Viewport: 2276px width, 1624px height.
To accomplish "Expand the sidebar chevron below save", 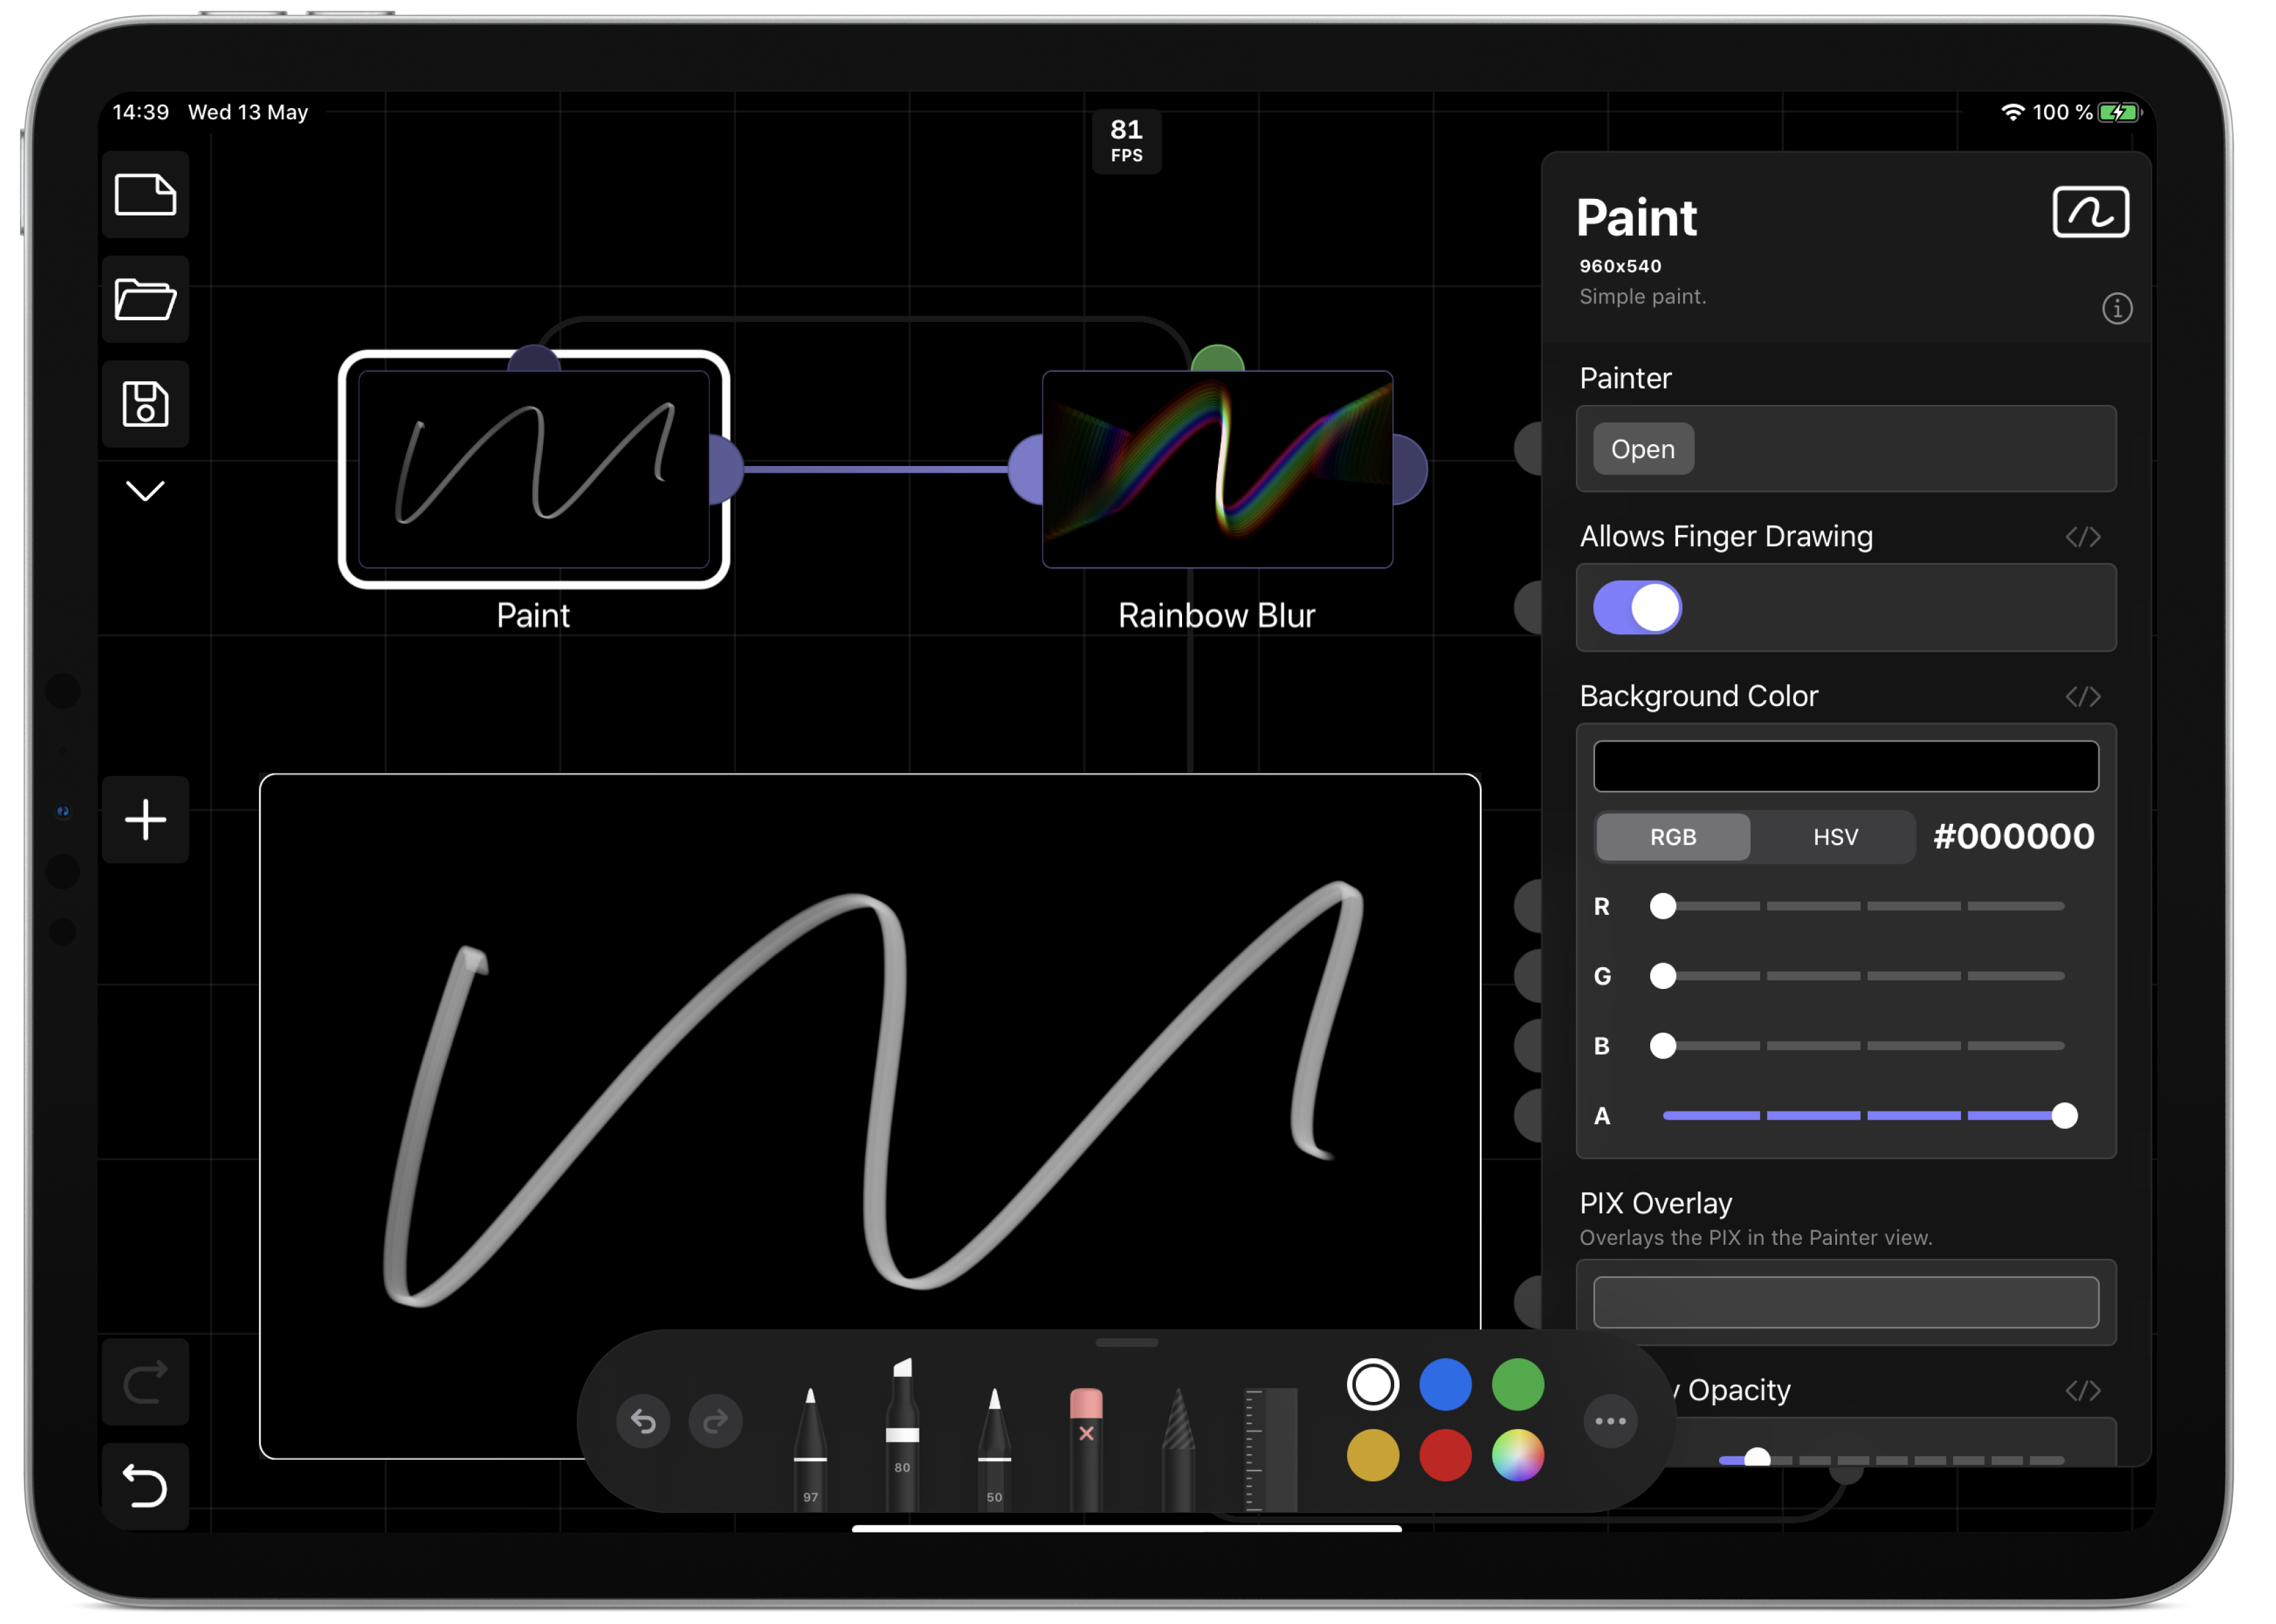I will pyautogui.click(x=145, y=491).
